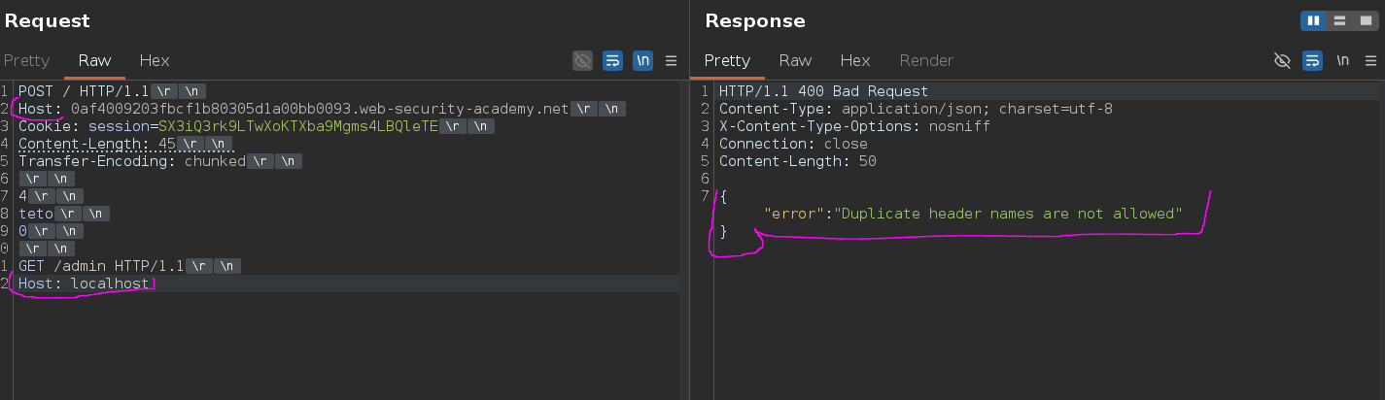
Task: Open Response panel hamburger menu
Action: [1371, 60]
